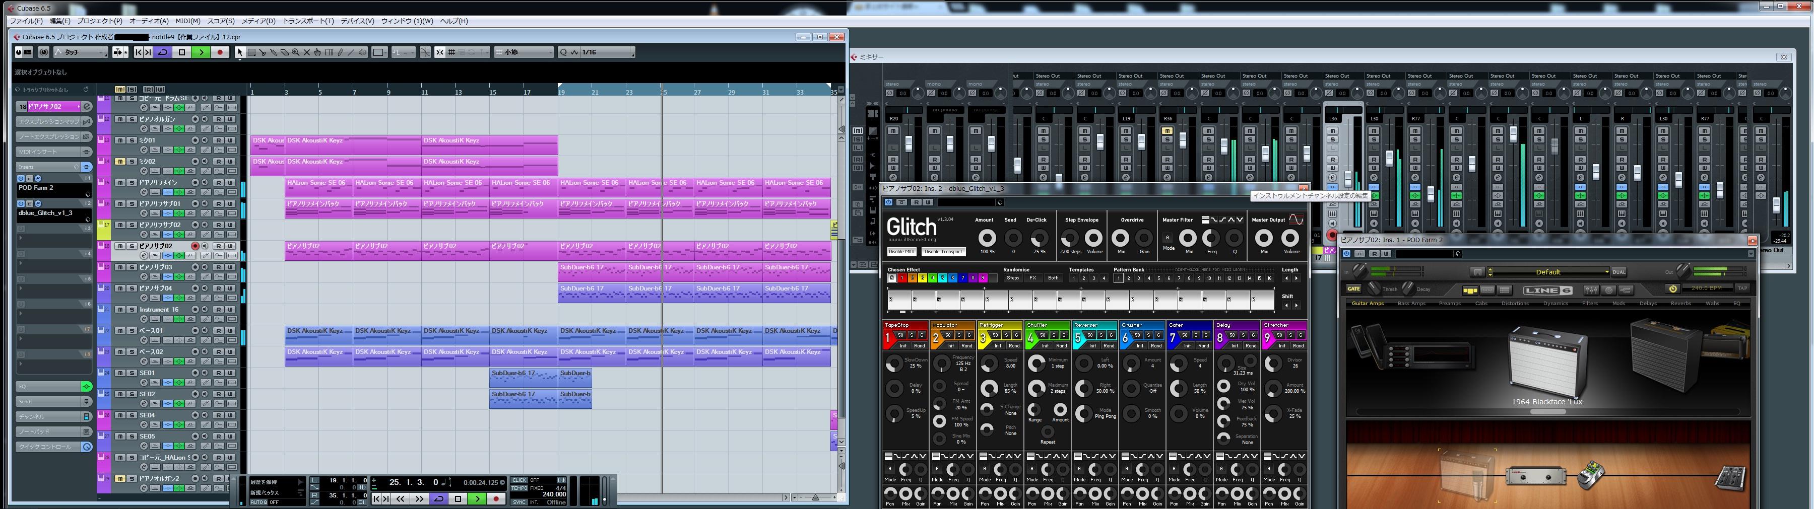Image resolution: width=1814 pixels, height=509 pixels.
Task: Switch to Distortions tab in POD Farm
Action: click(x=1515, y=304)
